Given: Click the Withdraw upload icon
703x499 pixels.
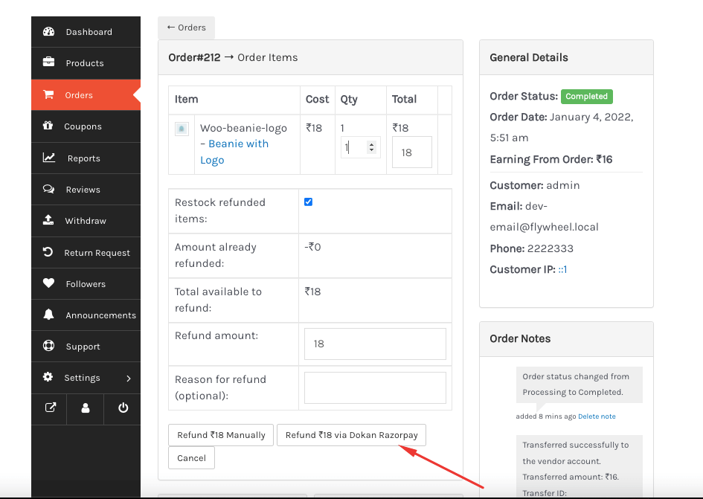Looking at the screenshot, I should [x=48, y=221].
